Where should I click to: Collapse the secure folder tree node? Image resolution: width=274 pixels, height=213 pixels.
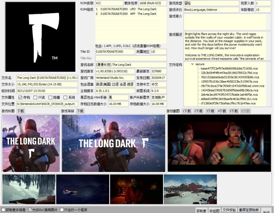point(192,64)
